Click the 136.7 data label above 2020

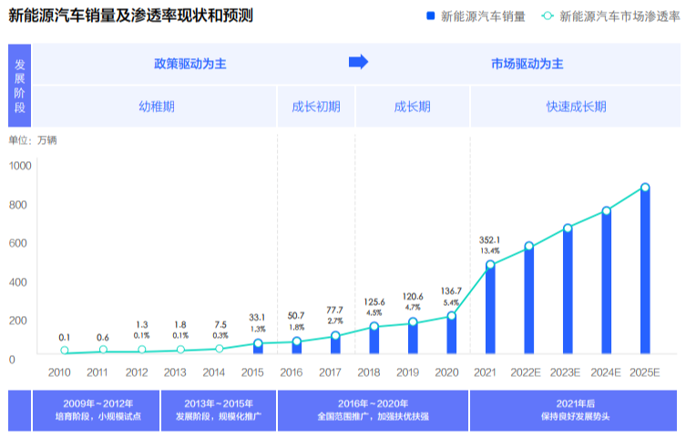click(451, 291)
